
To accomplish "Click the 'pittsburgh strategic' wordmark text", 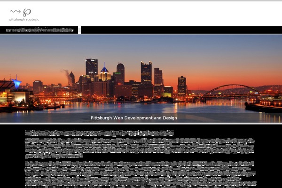I will pyautogui.click(x=24, y=19).
